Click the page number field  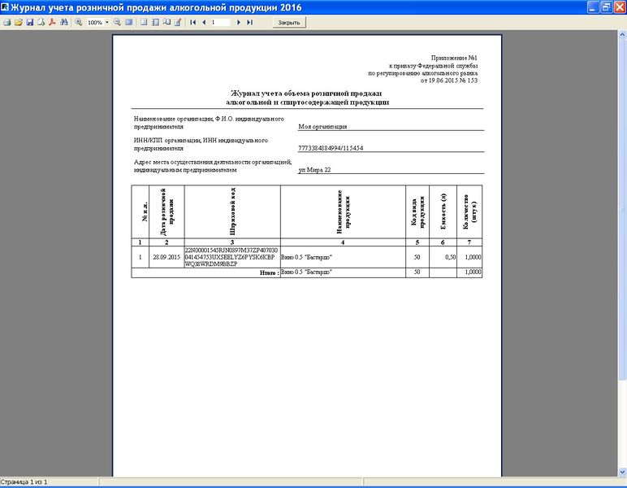point(220,23)
